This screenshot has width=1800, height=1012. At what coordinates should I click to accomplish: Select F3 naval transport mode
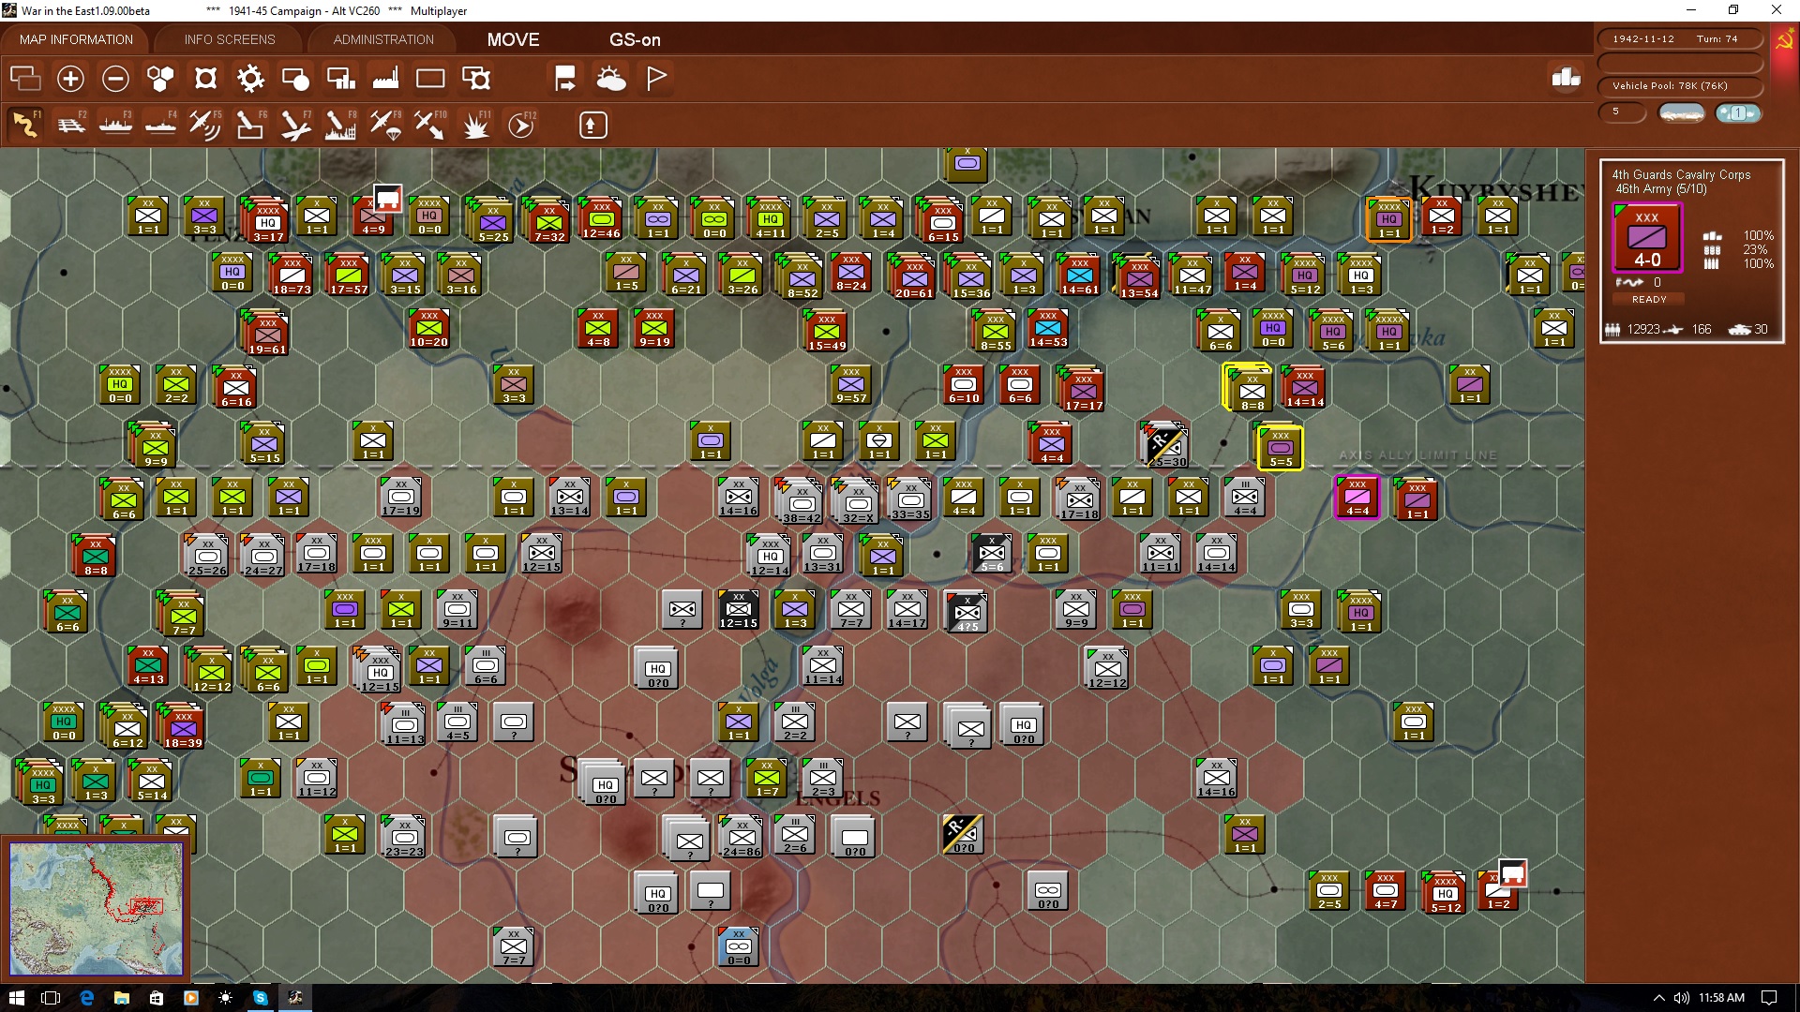point(115,125)
